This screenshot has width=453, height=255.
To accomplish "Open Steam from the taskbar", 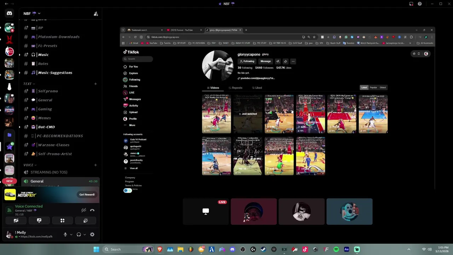I will click(263, 249).
